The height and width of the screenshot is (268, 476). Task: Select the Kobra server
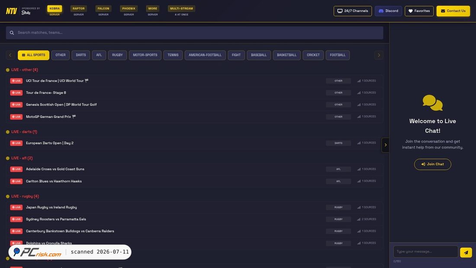pyautogui.click(x=55, y=9)
